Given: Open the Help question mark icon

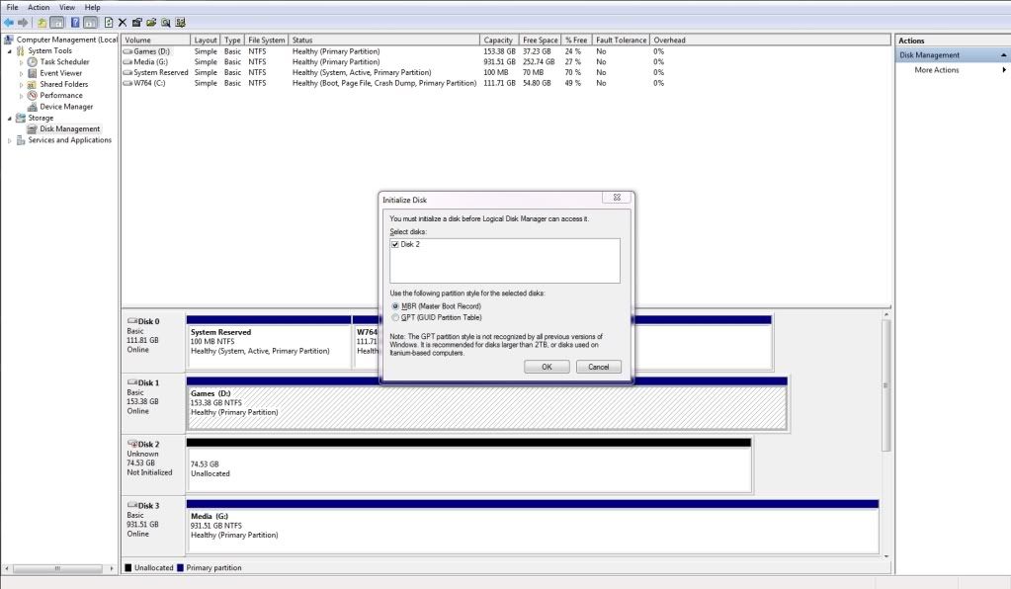Looking at the screenshot, I should click(x=75, y=23).
